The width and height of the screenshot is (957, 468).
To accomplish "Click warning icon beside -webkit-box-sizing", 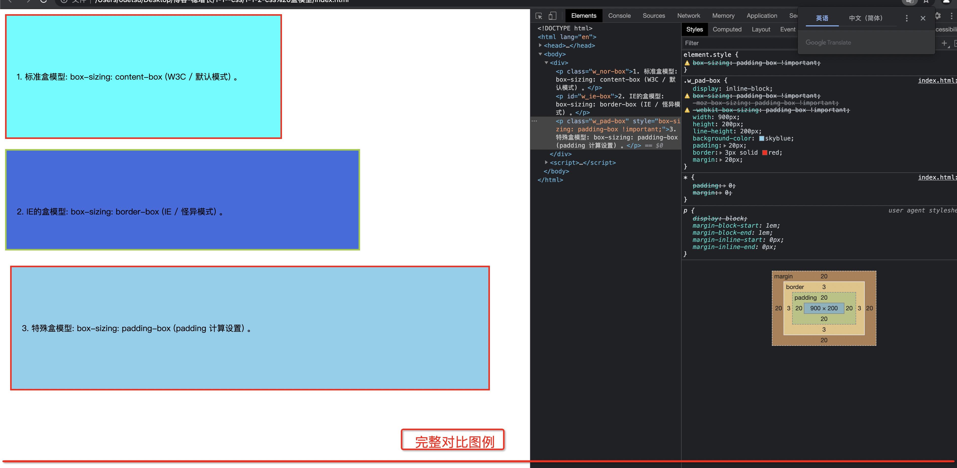I will point(687,110).
